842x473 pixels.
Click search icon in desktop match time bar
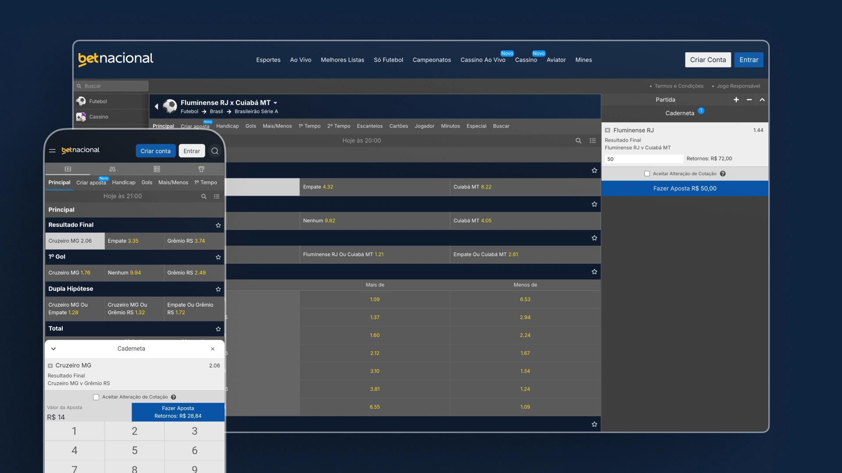[x=578, y=141]
